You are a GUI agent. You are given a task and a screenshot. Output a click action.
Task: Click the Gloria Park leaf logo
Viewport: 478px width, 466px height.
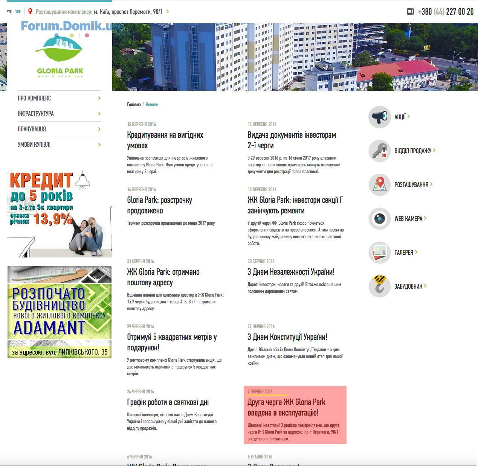[60, 56]
